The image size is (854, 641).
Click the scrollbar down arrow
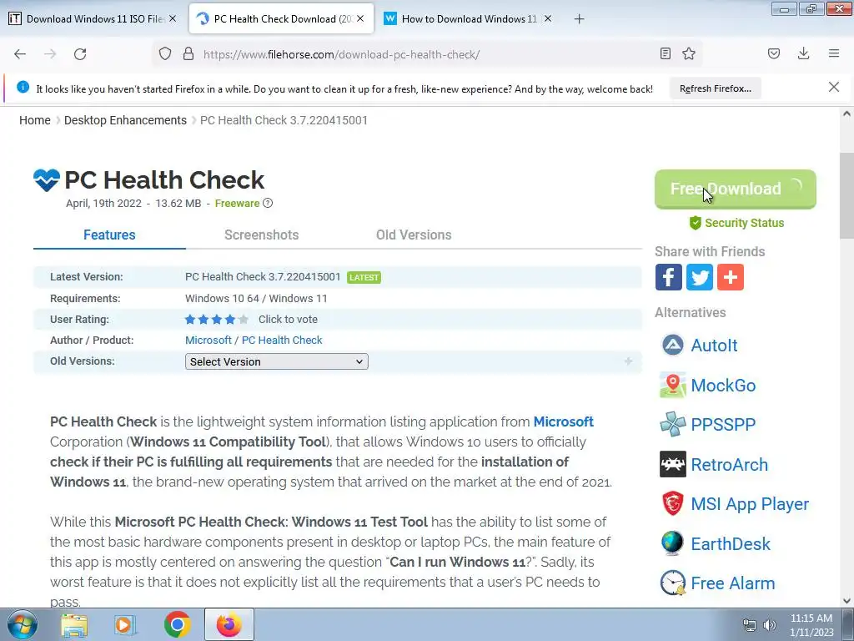point(846,601)
